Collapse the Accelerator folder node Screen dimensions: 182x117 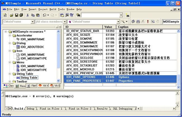point(10,35)
